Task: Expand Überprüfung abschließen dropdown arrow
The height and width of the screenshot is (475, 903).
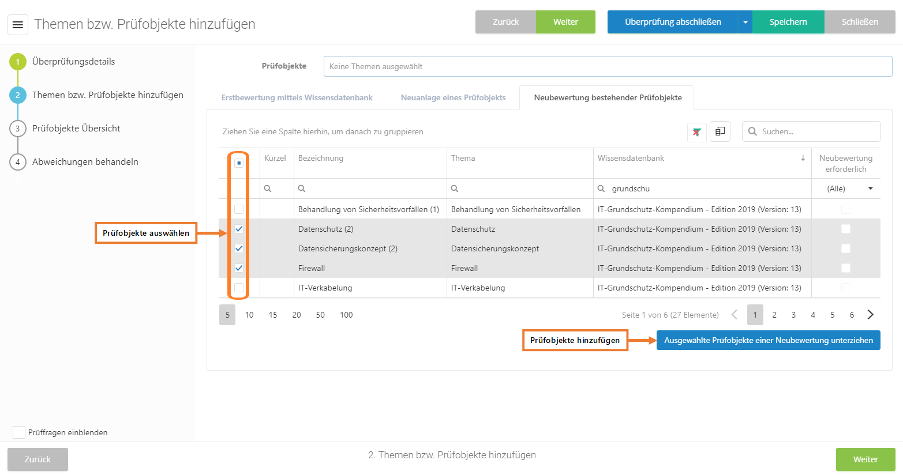Action: (x=745, y=22)
